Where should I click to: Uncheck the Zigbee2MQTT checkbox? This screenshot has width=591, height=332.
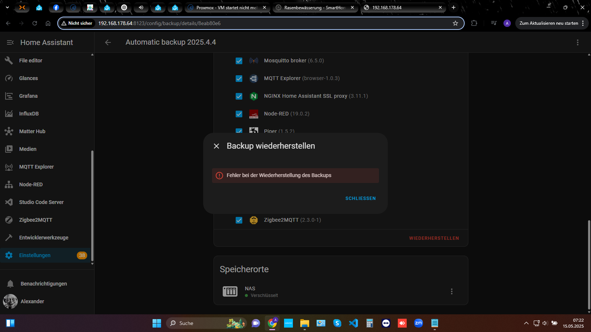239,220
